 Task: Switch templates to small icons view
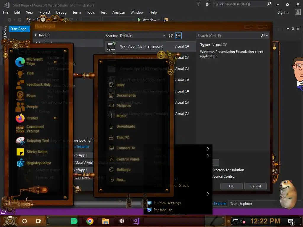click(x=171, y=36)
